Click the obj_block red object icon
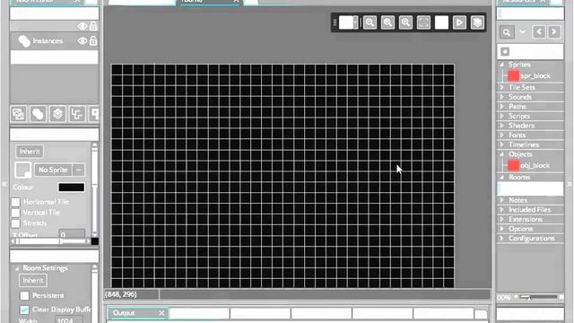574x323 pixels. 513,165
